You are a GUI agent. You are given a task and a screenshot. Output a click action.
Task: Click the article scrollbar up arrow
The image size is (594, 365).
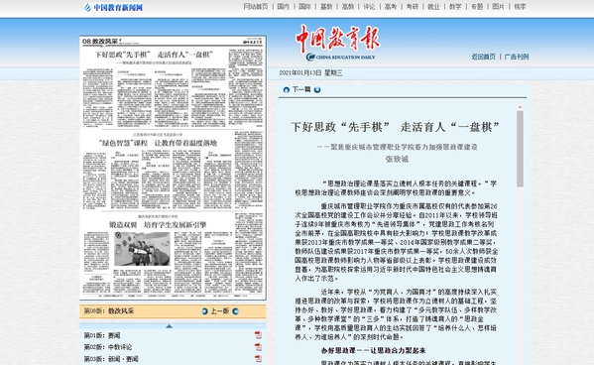520,108
